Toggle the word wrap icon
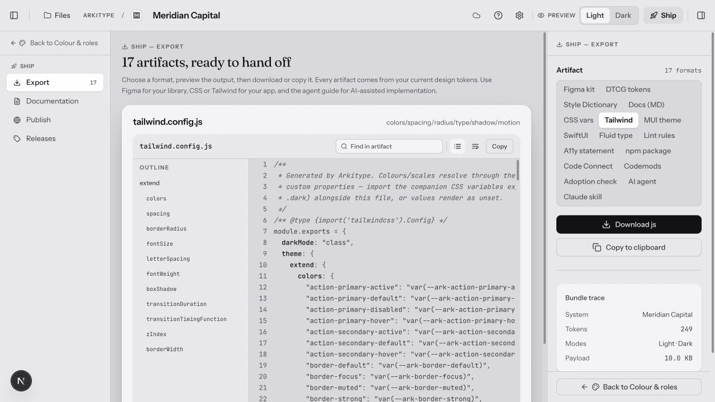 click(x=475, y=146)
